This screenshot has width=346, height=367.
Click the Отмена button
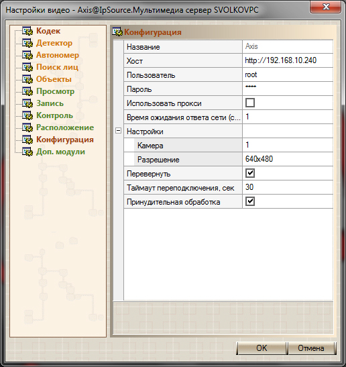311,348
